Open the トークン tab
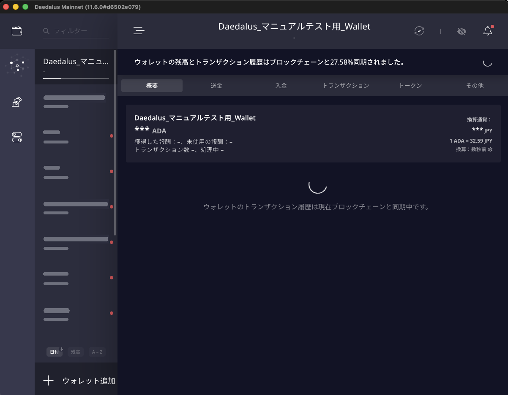This screenshot has height=395, width=508. (x=410, y=86)
